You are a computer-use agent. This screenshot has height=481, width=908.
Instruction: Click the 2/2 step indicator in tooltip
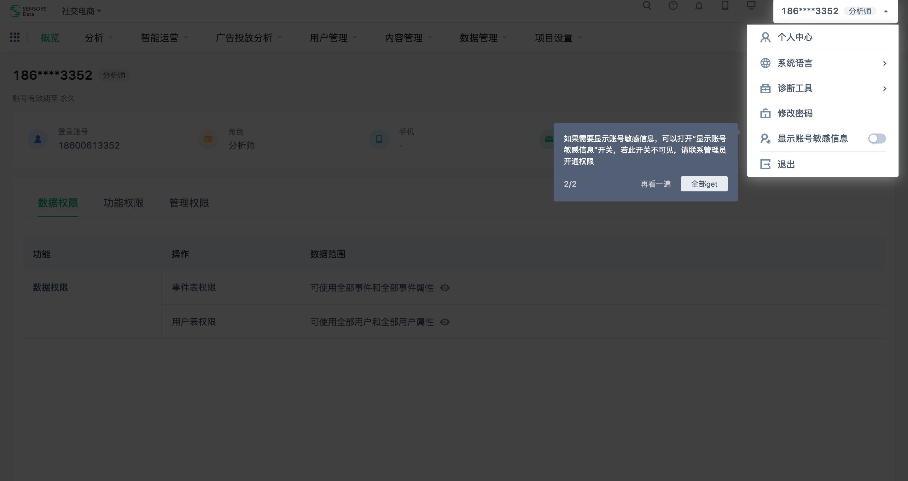[570, 184]
